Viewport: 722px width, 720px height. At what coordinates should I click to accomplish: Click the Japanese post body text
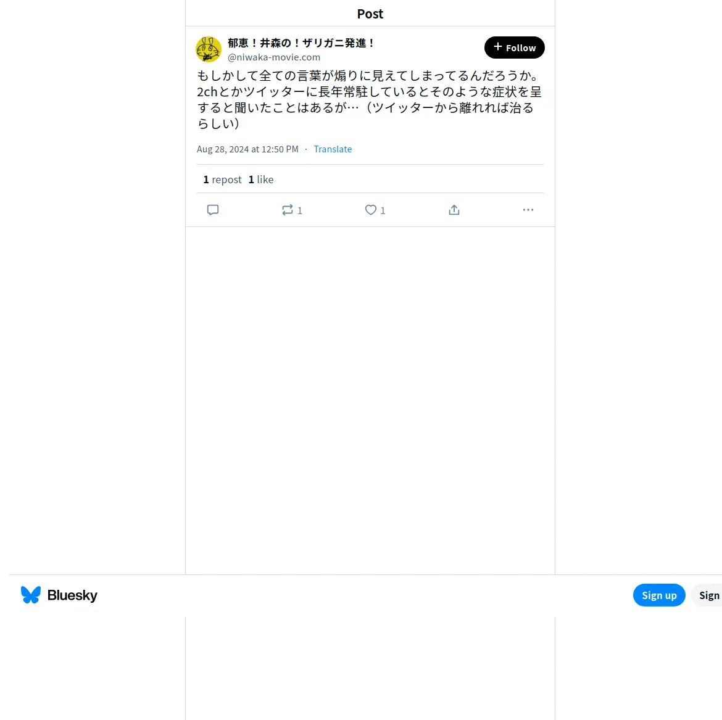pos(369,99)
